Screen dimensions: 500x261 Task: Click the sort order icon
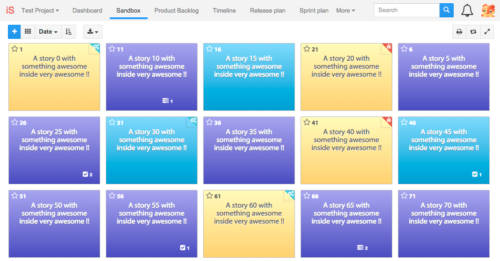coord(68,31)
